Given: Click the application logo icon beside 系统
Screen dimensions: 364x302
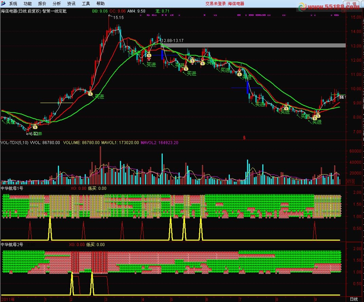Looking at the screenshot, I should click(x=3, y=3).
